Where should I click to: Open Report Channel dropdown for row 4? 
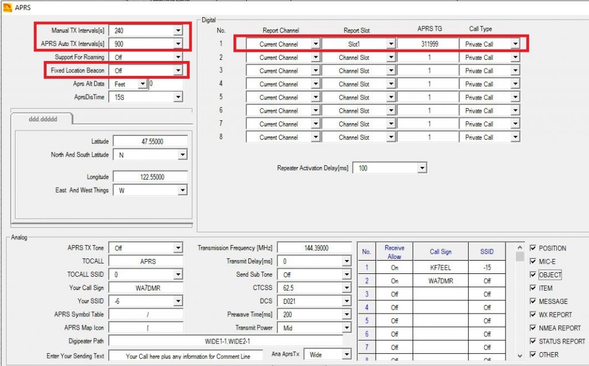316,84
